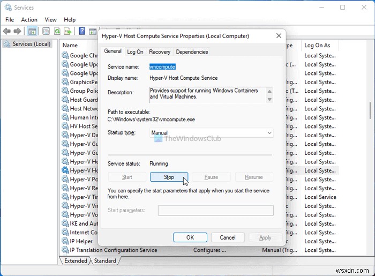
Task: Click the description text 'Provides support for running'
Action: click(x=181, y=91)
